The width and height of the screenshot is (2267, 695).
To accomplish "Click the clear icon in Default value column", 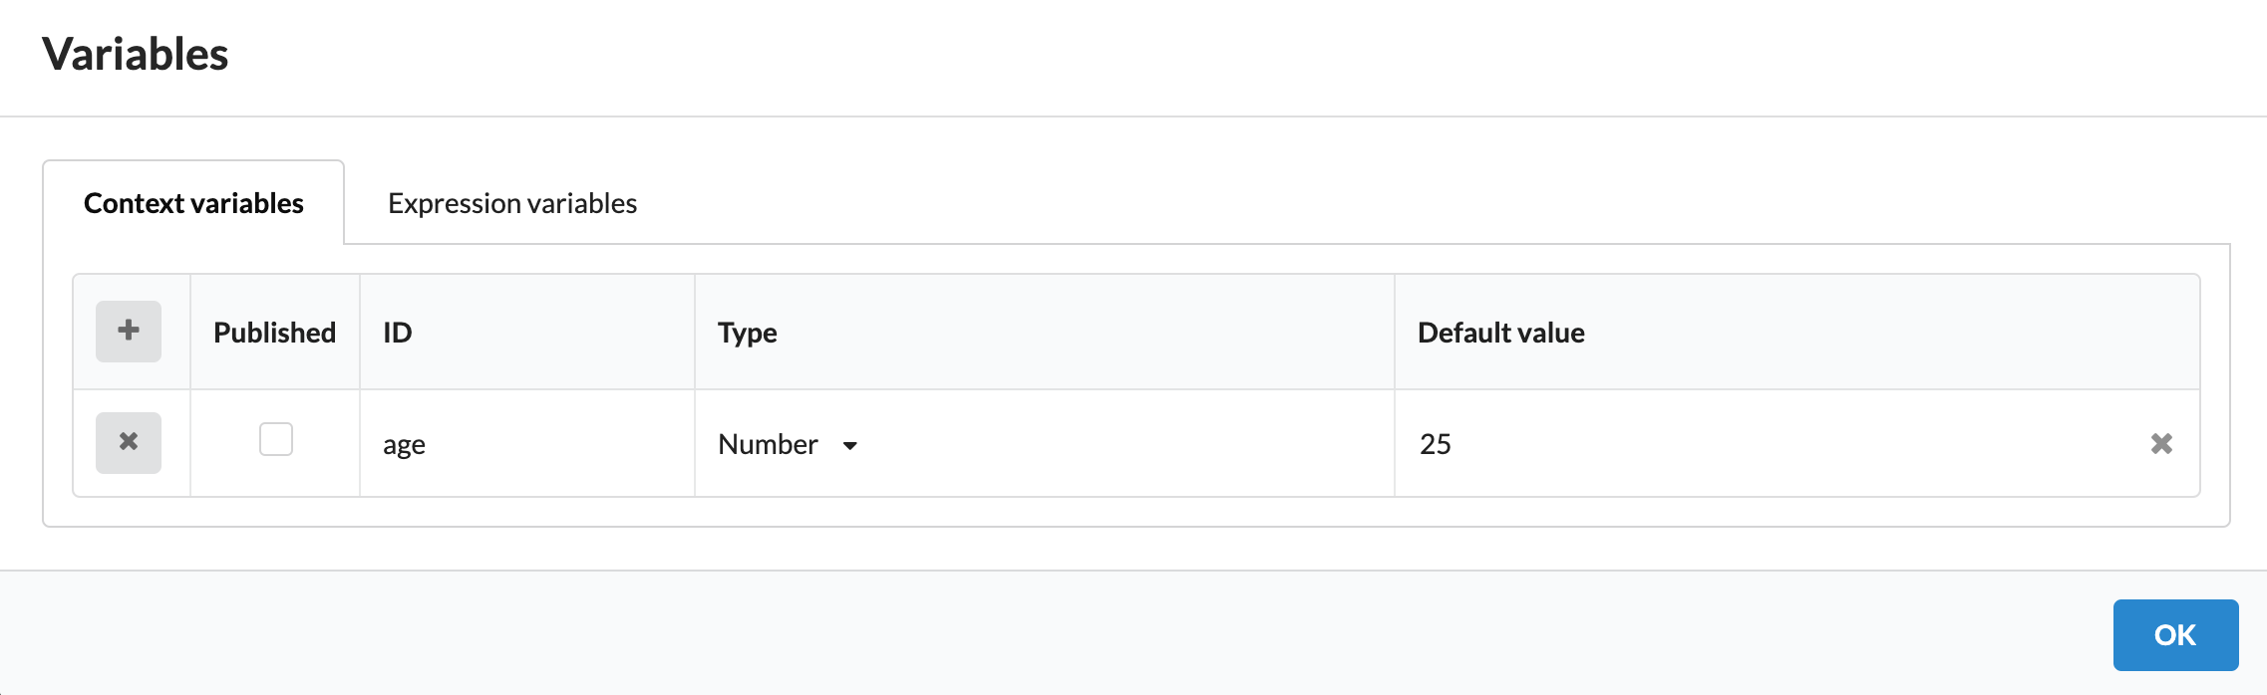I will tap(2163, 443).
